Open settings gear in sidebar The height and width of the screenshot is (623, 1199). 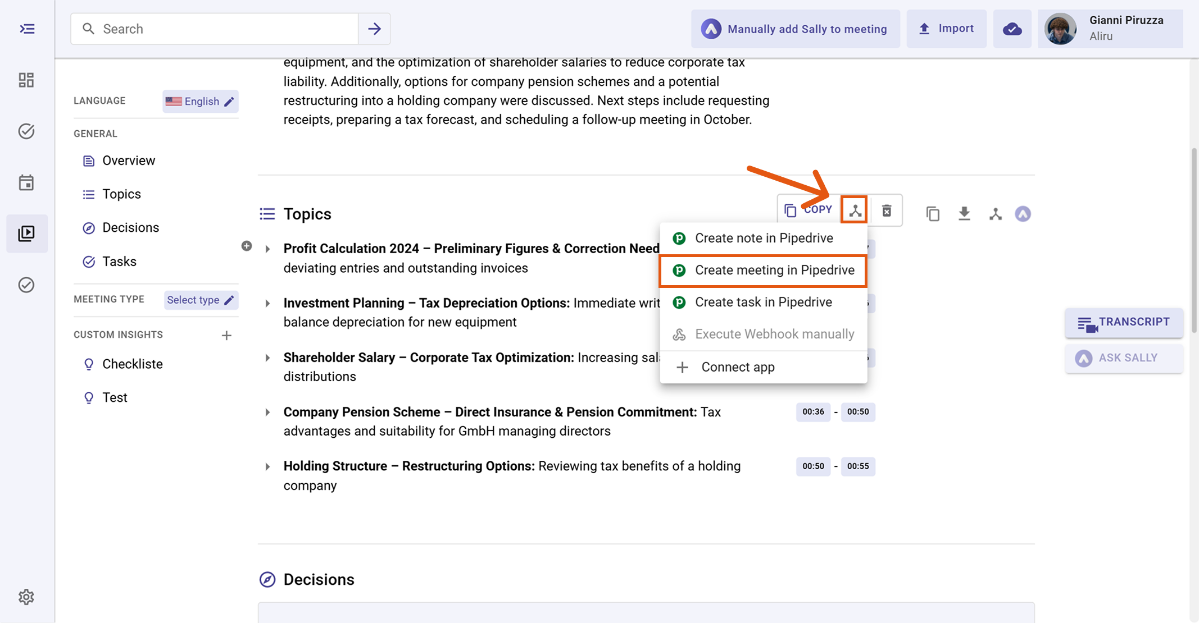[26, 597]
